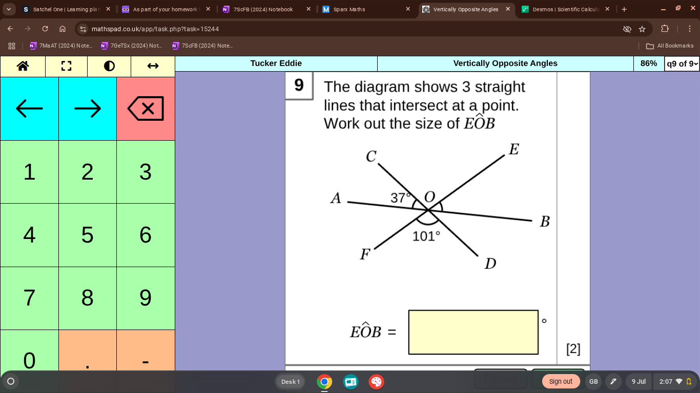The height and width of the screenshot is (393, 700).
Task: Open the launcher circle button
Action: 10,381
